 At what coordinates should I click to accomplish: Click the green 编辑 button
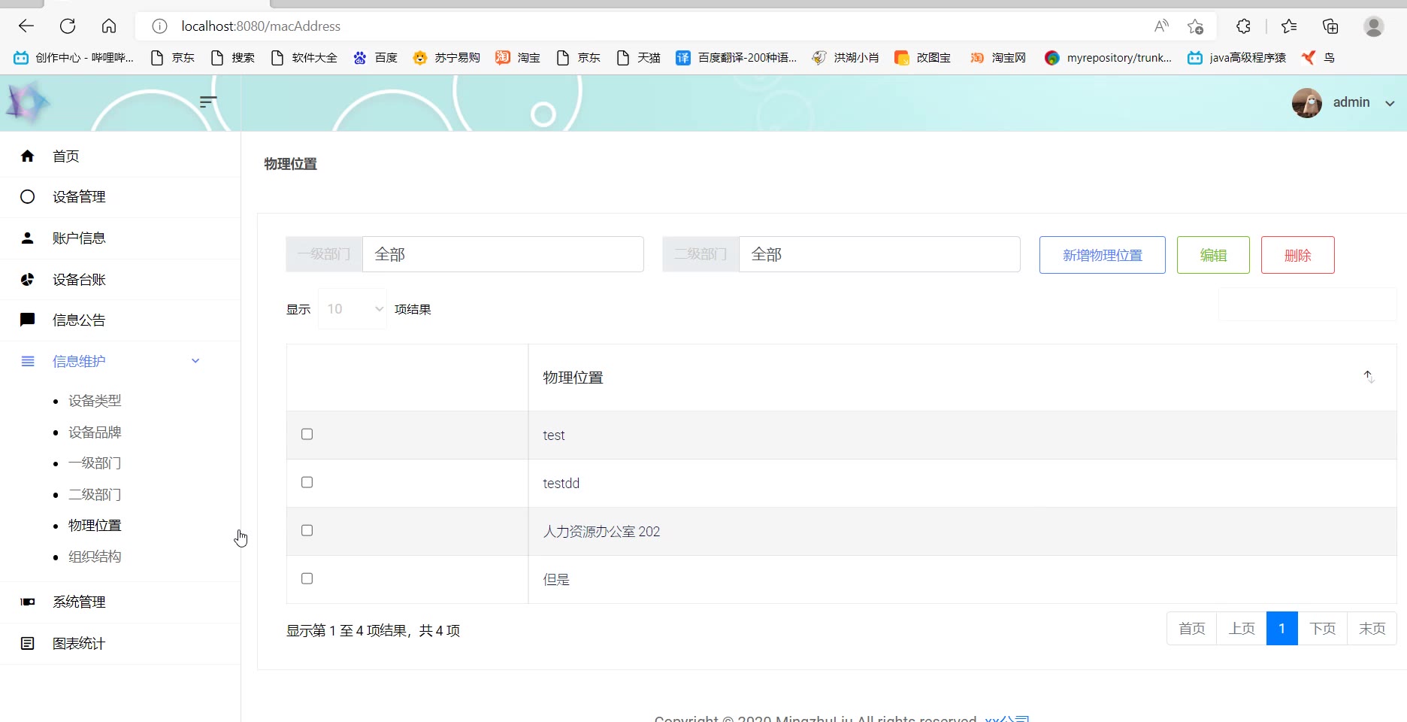(x=1213, y=255)
